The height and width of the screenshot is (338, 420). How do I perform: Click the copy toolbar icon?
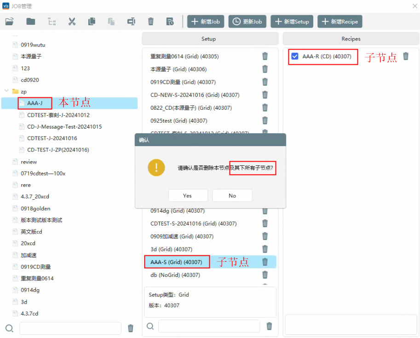(92, 22)
